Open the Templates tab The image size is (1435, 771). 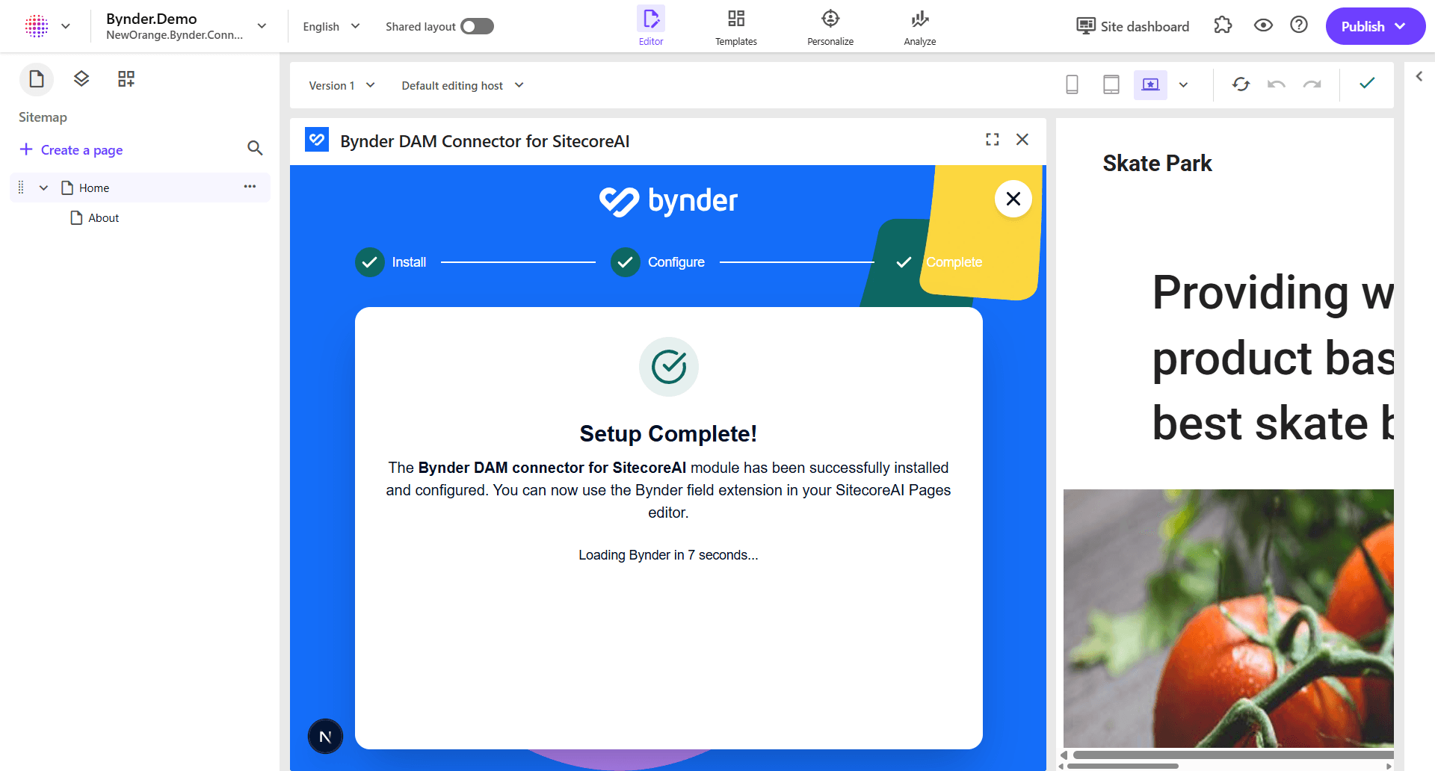(x=735, y=28)
